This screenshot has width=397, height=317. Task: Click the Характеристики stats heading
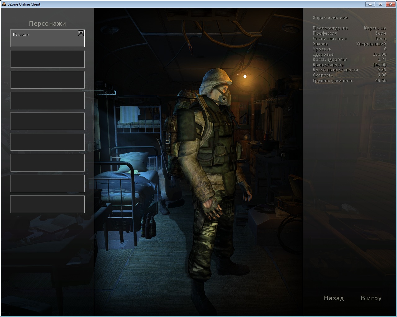pyautogui.click(x=330, y=18)
